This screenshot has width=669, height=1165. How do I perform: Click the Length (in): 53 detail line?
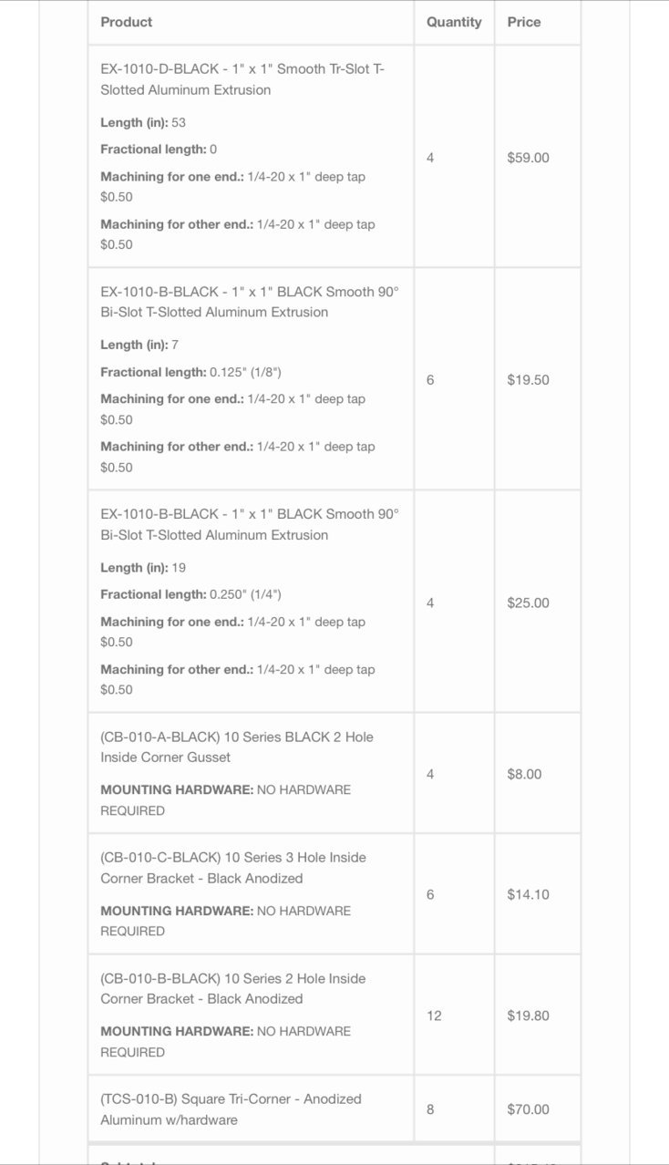click(x=143, y=122)
